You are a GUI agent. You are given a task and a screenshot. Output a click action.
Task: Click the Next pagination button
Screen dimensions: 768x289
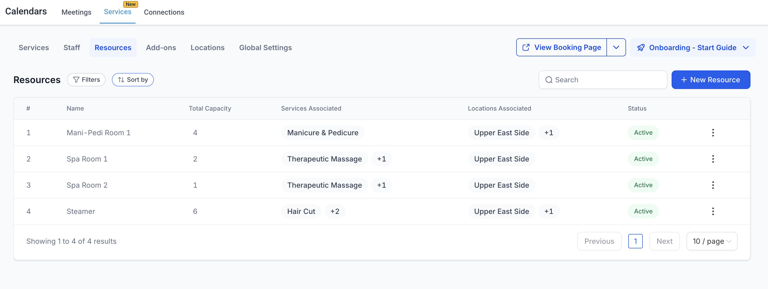tap(664, 241)
